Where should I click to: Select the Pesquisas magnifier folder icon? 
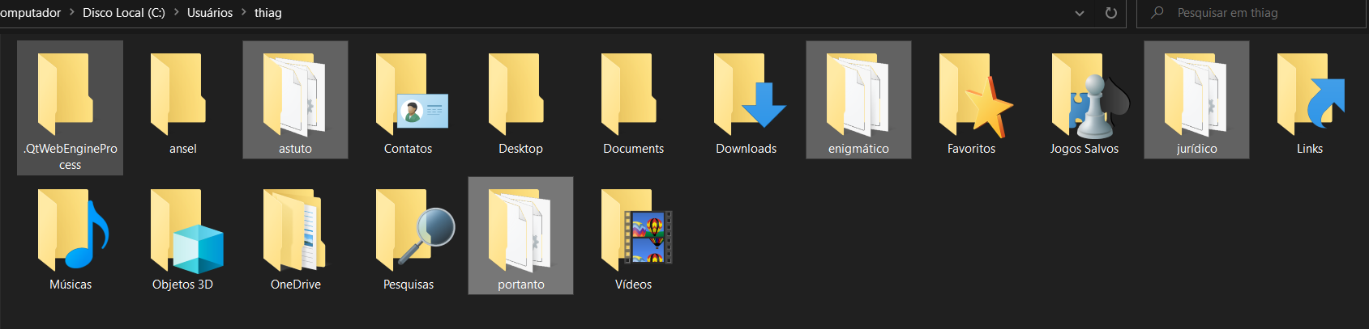415,230
